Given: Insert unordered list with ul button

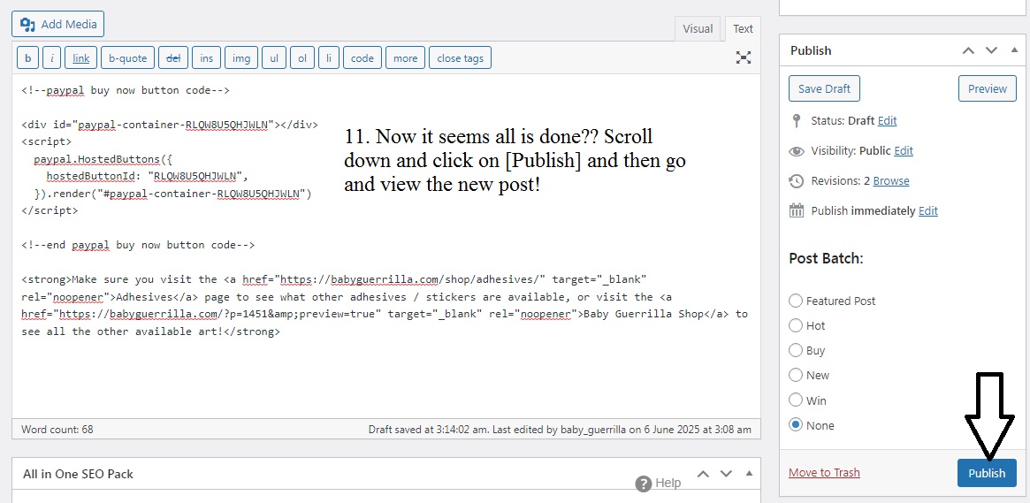Looking at the screenshot, I should pos(274,57).
